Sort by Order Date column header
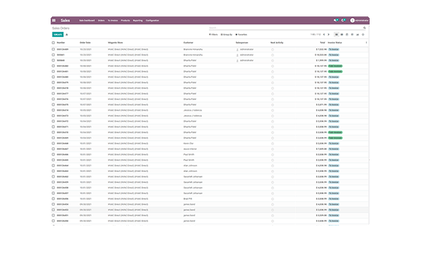The height and width of the screenshot is (257, 421). tap(85, 43)
